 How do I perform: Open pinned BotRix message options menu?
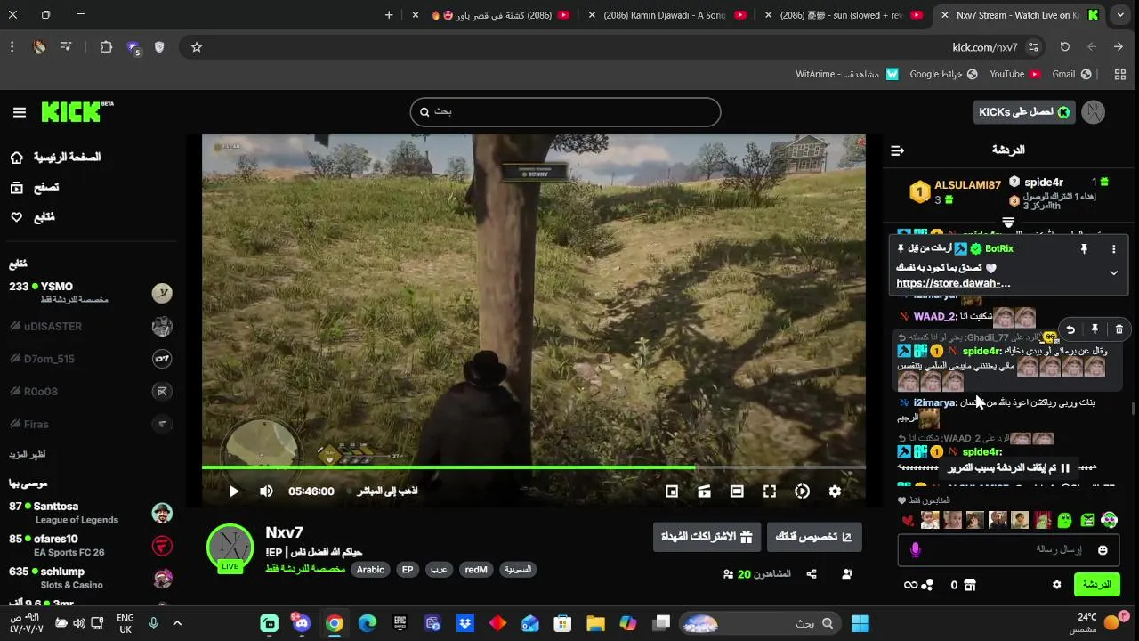tap(1113, 249)
